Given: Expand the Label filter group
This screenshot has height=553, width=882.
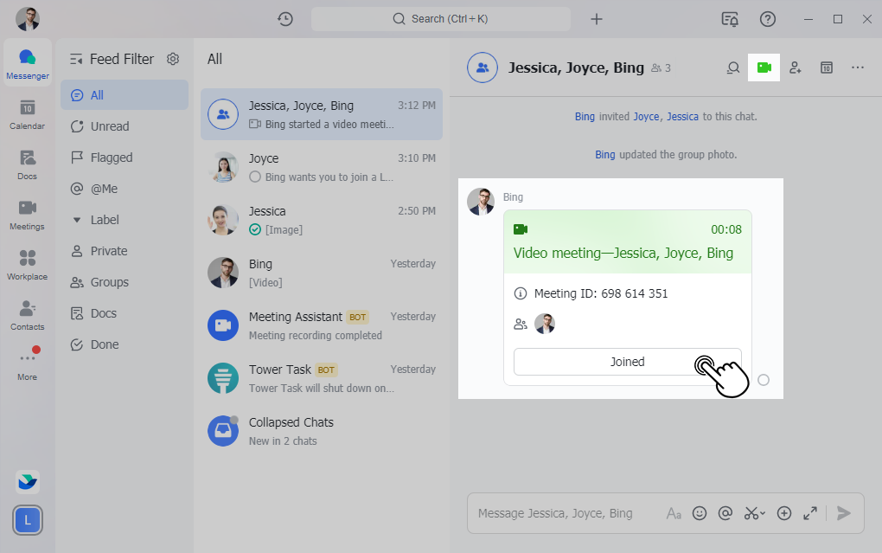Looking at the screenshot, I should pos(77,220).
